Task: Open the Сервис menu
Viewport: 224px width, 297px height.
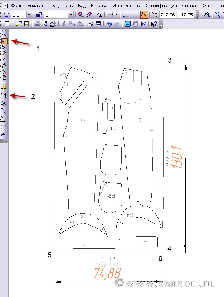Action: click(190, 6)
